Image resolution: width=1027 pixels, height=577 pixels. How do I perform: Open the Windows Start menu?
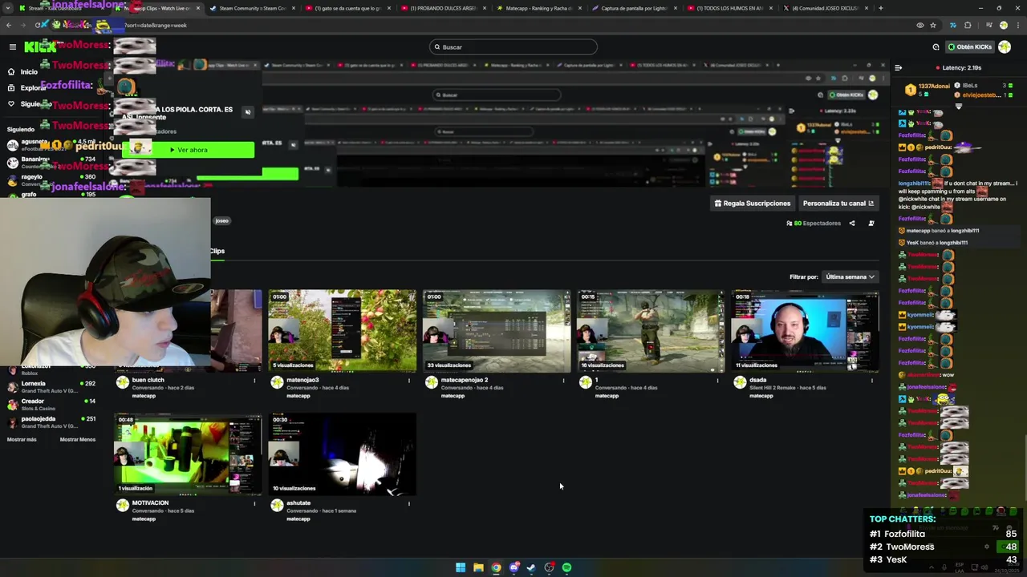[x=461, y=568]
